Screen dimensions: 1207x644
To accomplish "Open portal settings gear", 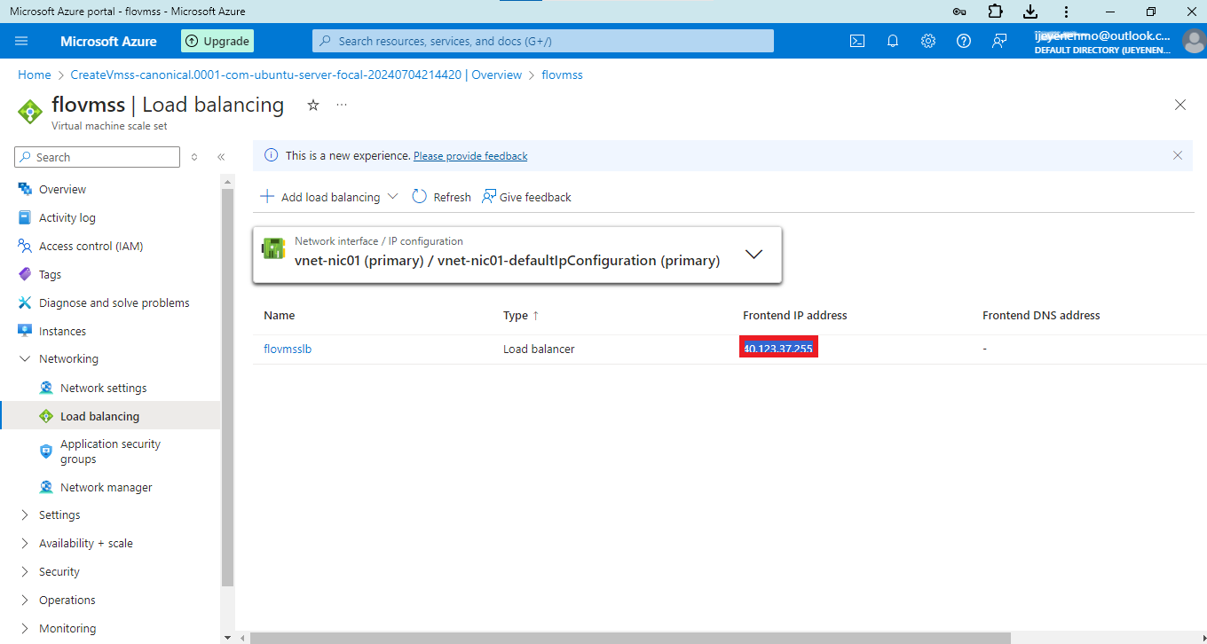I will (928, 41).
